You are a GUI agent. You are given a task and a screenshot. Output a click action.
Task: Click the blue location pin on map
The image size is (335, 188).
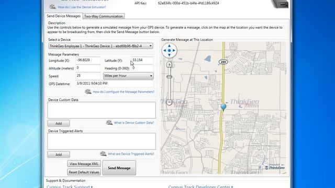coord(224,107)
